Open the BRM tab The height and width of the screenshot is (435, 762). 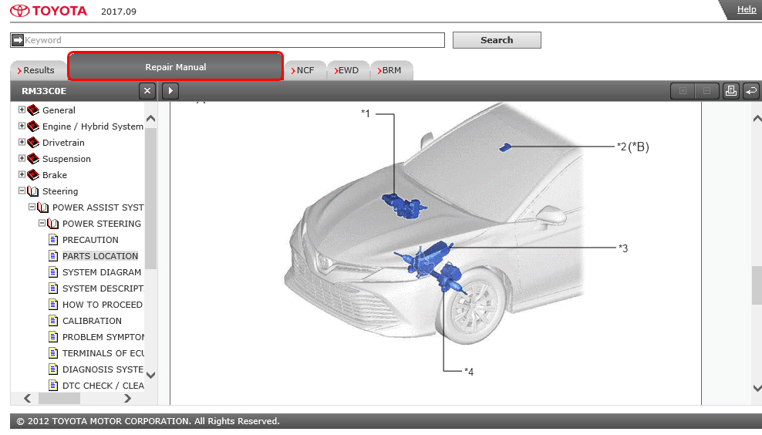coord(392,70)
